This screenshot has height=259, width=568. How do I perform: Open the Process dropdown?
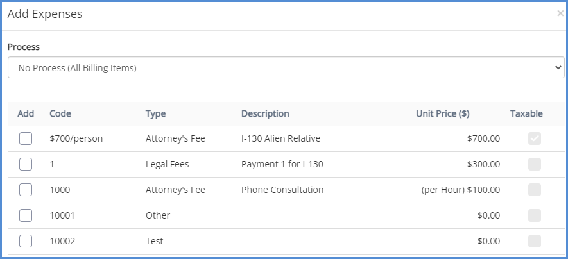click(286, 67)
